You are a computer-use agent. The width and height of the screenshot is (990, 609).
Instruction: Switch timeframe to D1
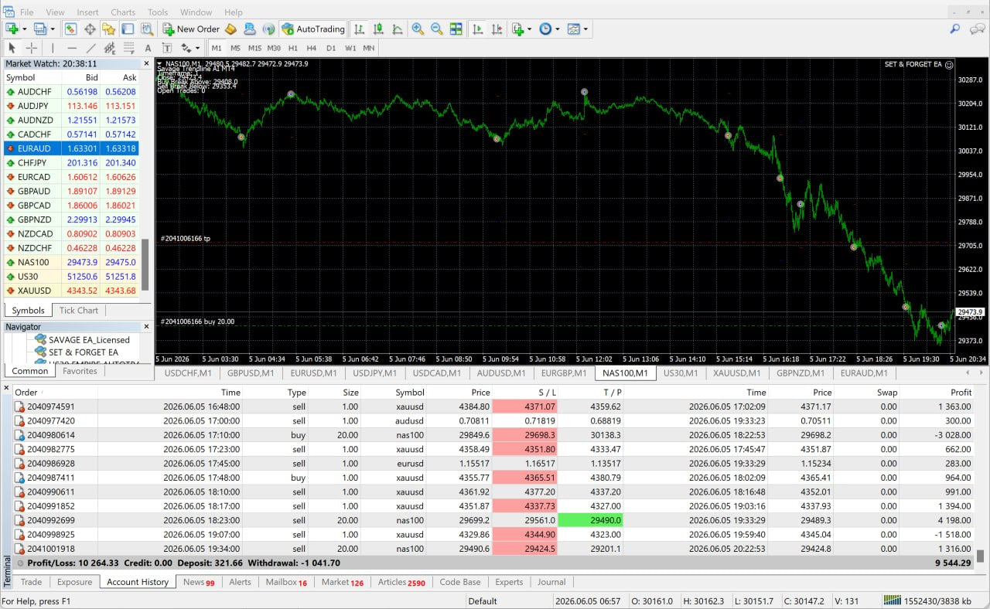pyautogui.click(x=331, y=48)
